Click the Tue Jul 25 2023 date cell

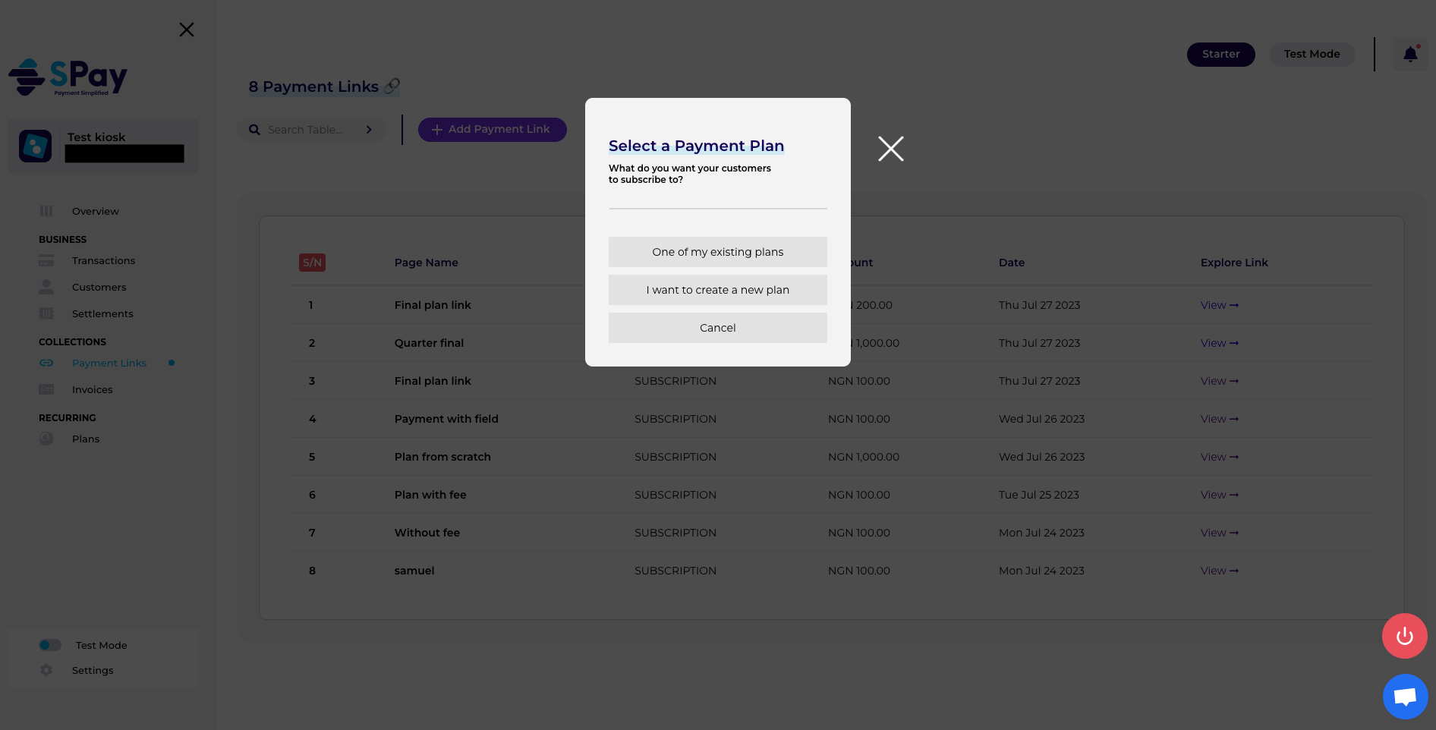pyautogui.click(x=1039, y=495)
